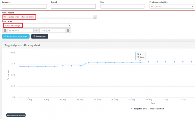Screen dimensions: 195x119
Task: Toggle the Targeted price series in the legend
Action: 149,109
